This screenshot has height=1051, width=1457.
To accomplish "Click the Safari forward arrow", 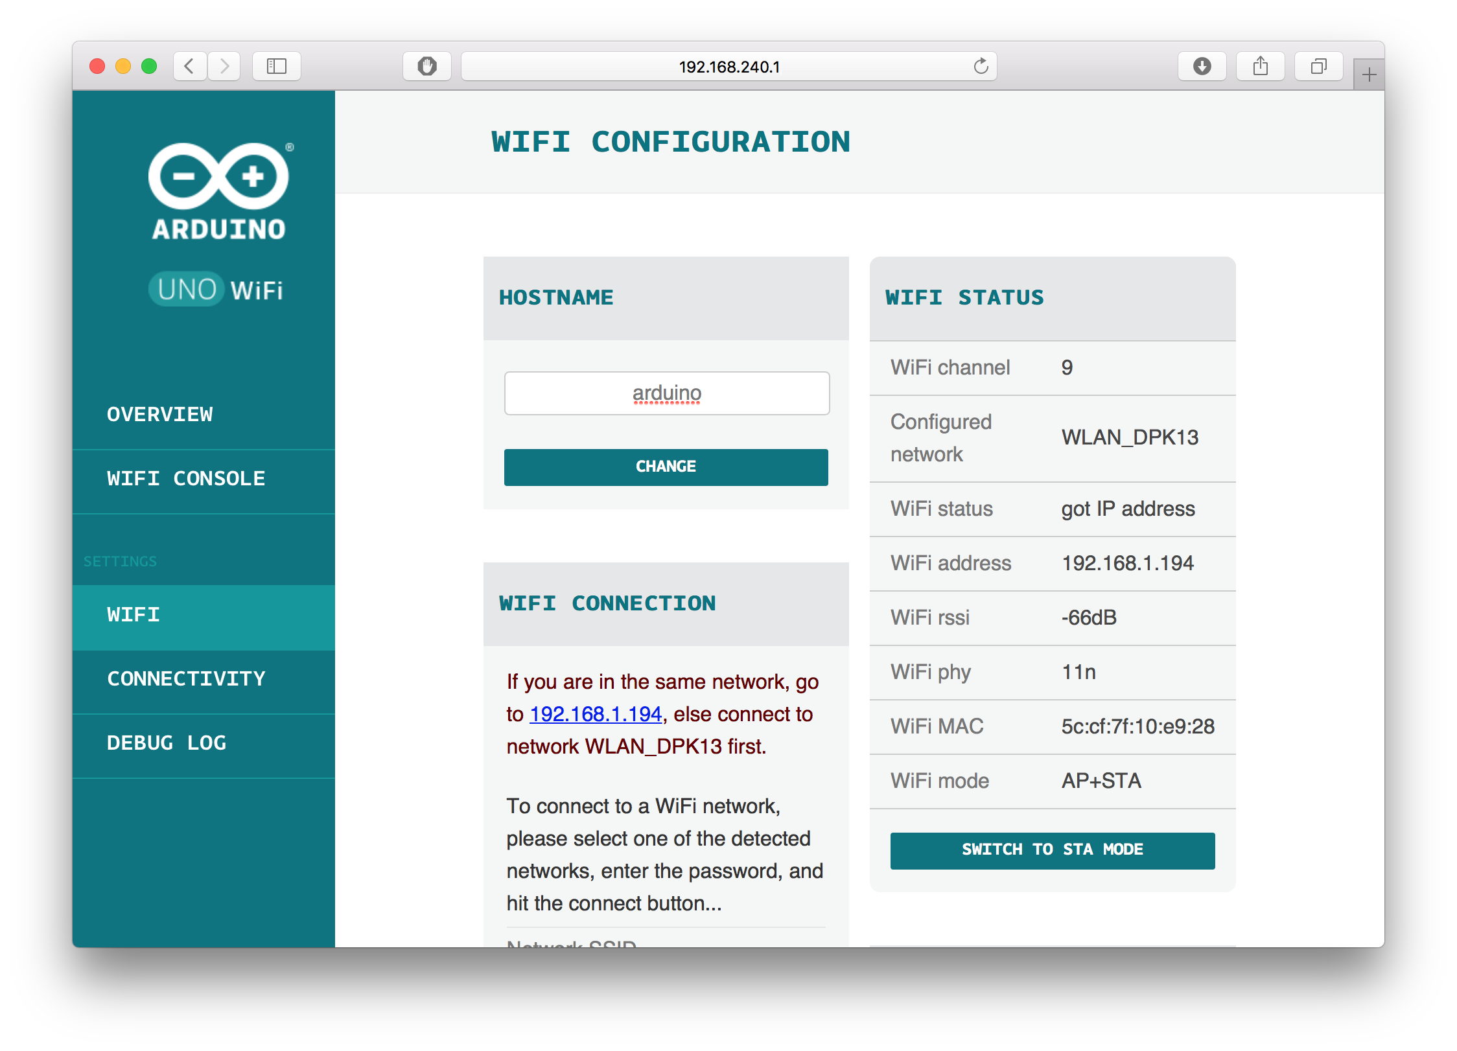I will click(224, 66).
